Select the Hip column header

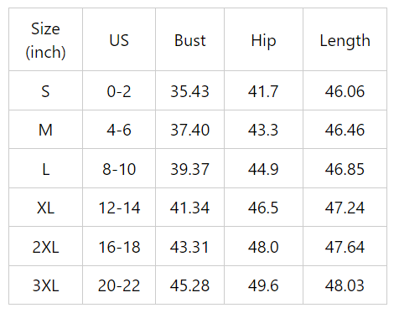pos(263,39)
